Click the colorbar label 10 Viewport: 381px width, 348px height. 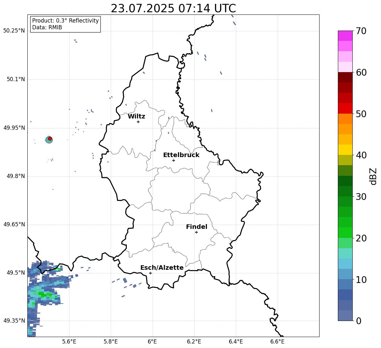click(x=361, y=279)
